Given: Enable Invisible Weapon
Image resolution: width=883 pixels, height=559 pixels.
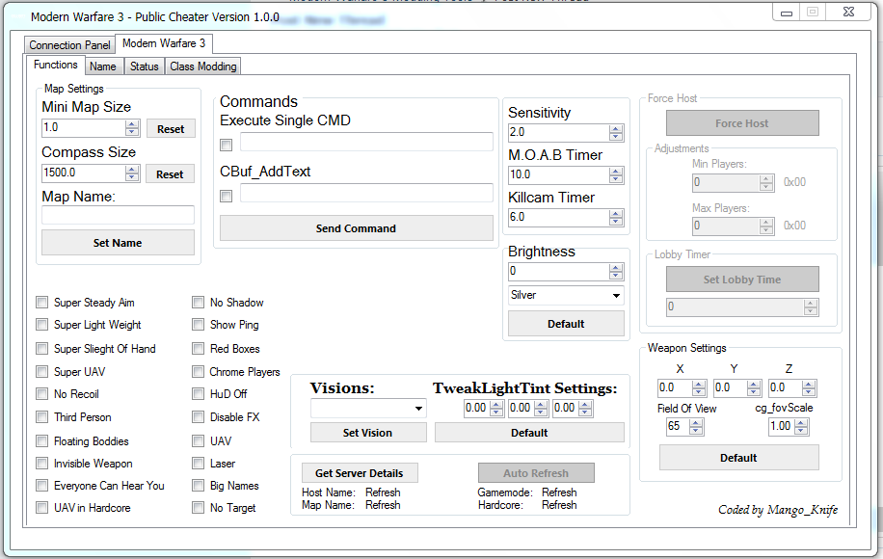Looking at the screenshot, I should click(41, 464).
